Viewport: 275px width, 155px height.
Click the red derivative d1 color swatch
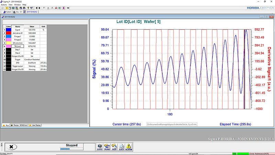[x=9, y=33]
